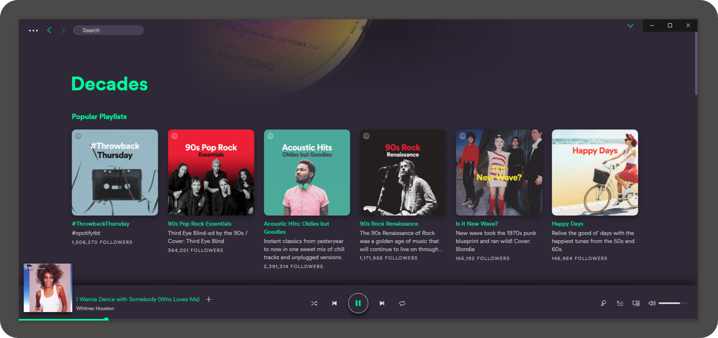Click the Popular Playlists heading
Image resolution: width=718 pixels, height=338 pixels.
tap(99, 116)
